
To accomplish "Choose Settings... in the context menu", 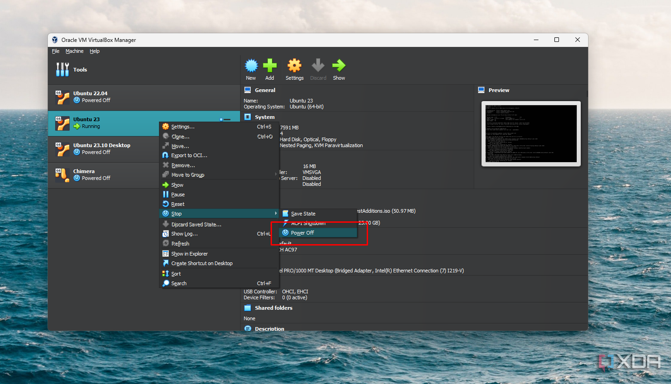I will point(219,127).
